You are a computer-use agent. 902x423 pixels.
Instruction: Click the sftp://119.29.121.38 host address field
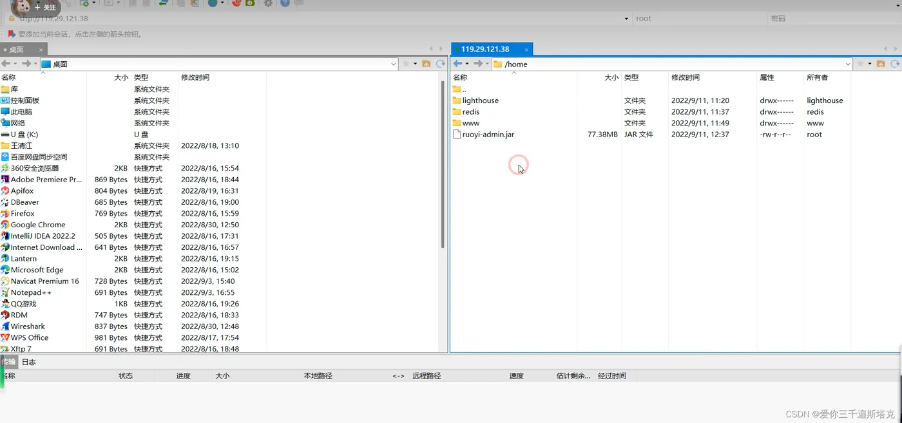tap(319, 19)
